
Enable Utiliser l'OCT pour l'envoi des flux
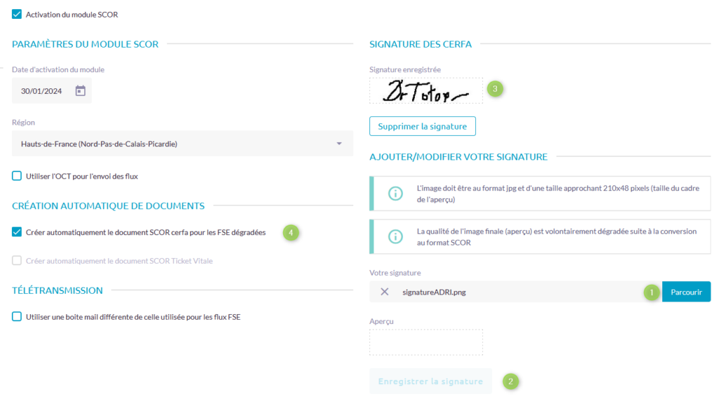[x=17, y=176]
